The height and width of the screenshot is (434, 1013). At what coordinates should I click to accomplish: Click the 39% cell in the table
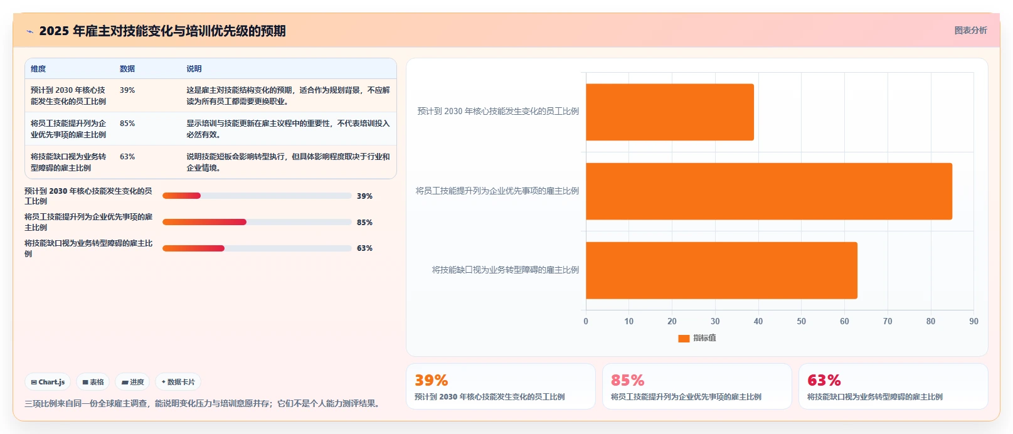click(x=127, y=90)
